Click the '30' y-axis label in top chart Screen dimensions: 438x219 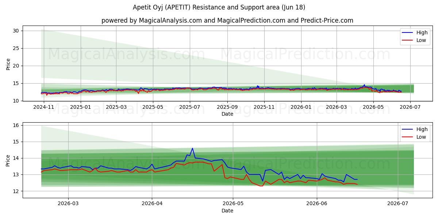tap(16, 31)
